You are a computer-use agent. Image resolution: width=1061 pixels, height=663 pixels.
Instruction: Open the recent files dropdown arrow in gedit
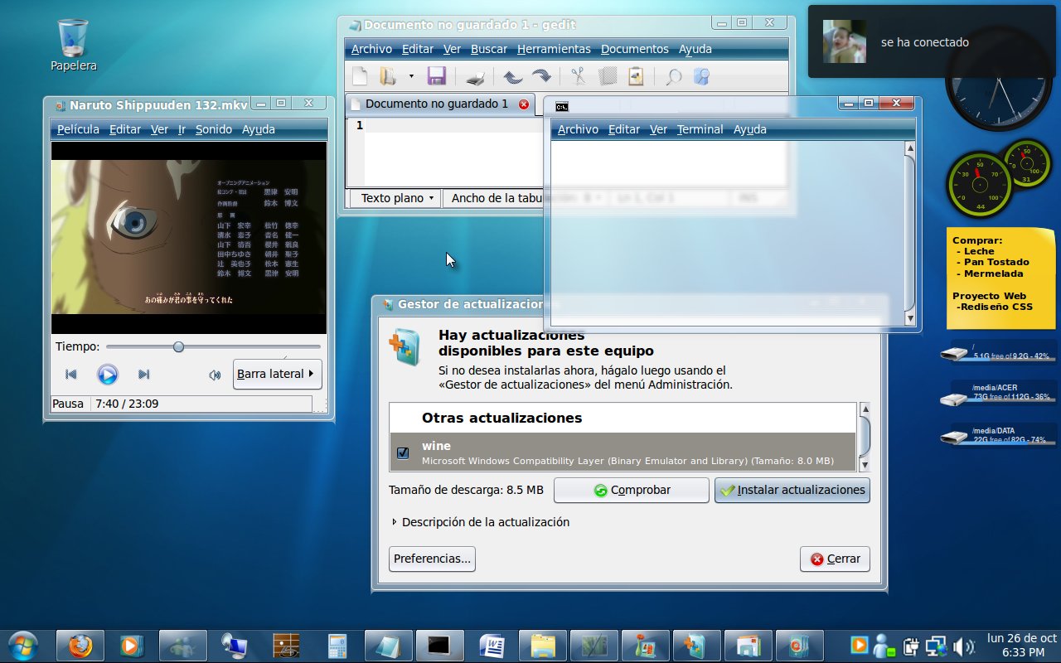[x=411, y=77]
